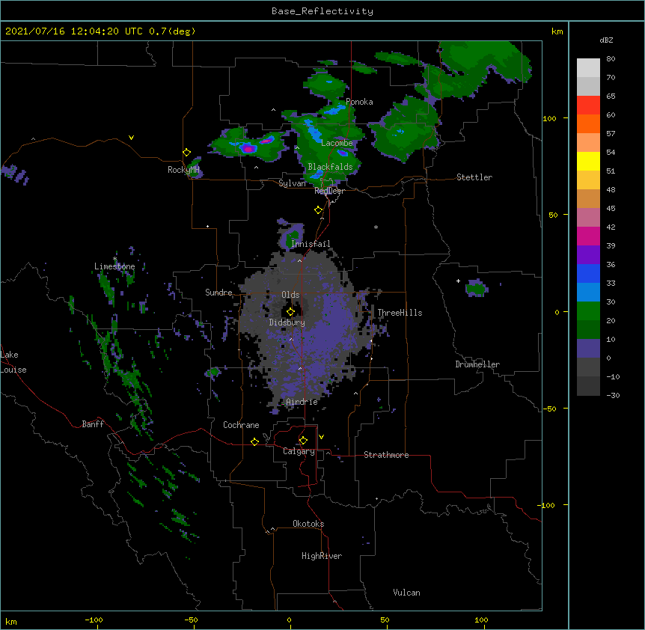Click the RockyMH label
The image size is (645, 630).
[x=183, y=170]
